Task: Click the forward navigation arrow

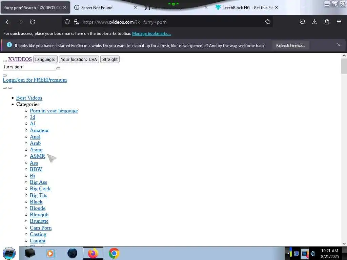Action: click(x=20, y=22)
